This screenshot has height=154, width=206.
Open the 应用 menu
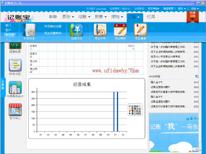151,17
